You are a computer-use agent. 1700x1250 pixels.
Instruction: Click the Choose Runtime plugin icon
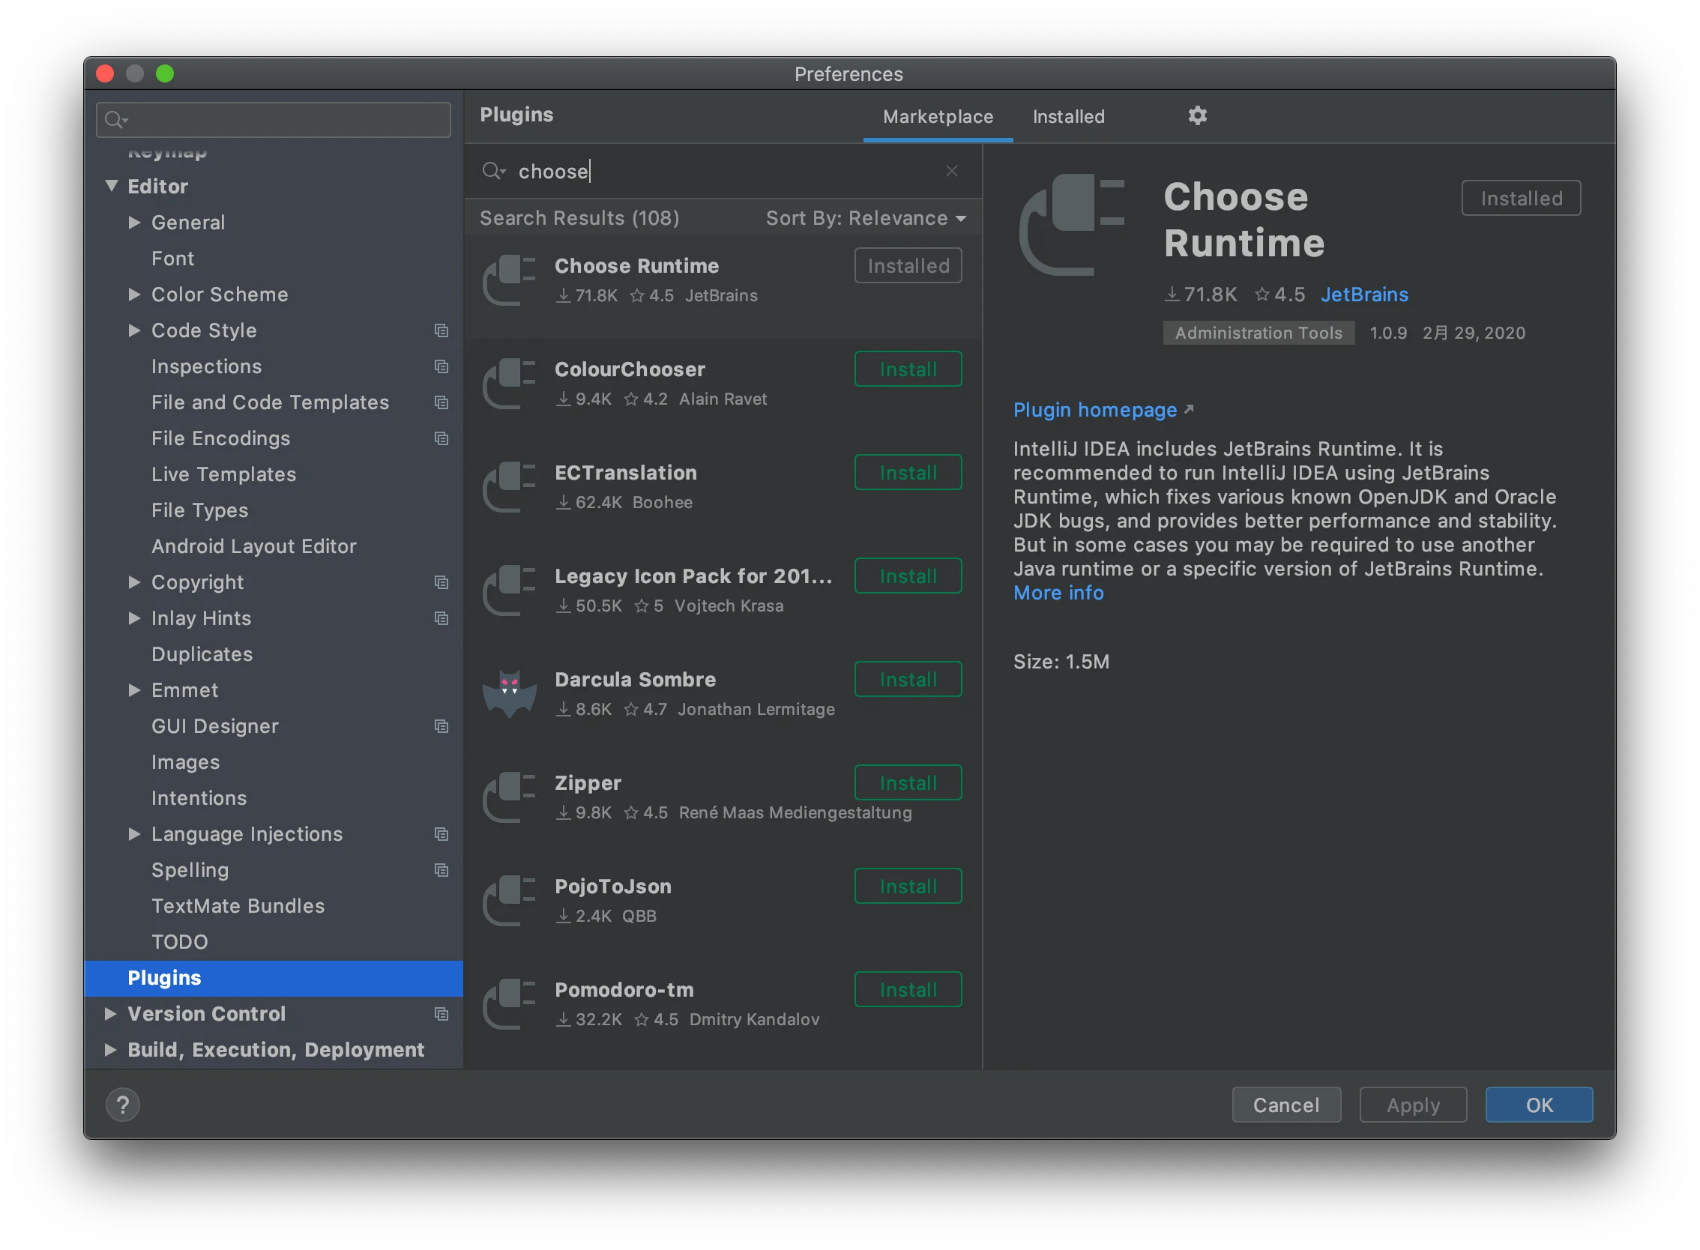pos(509,280)
